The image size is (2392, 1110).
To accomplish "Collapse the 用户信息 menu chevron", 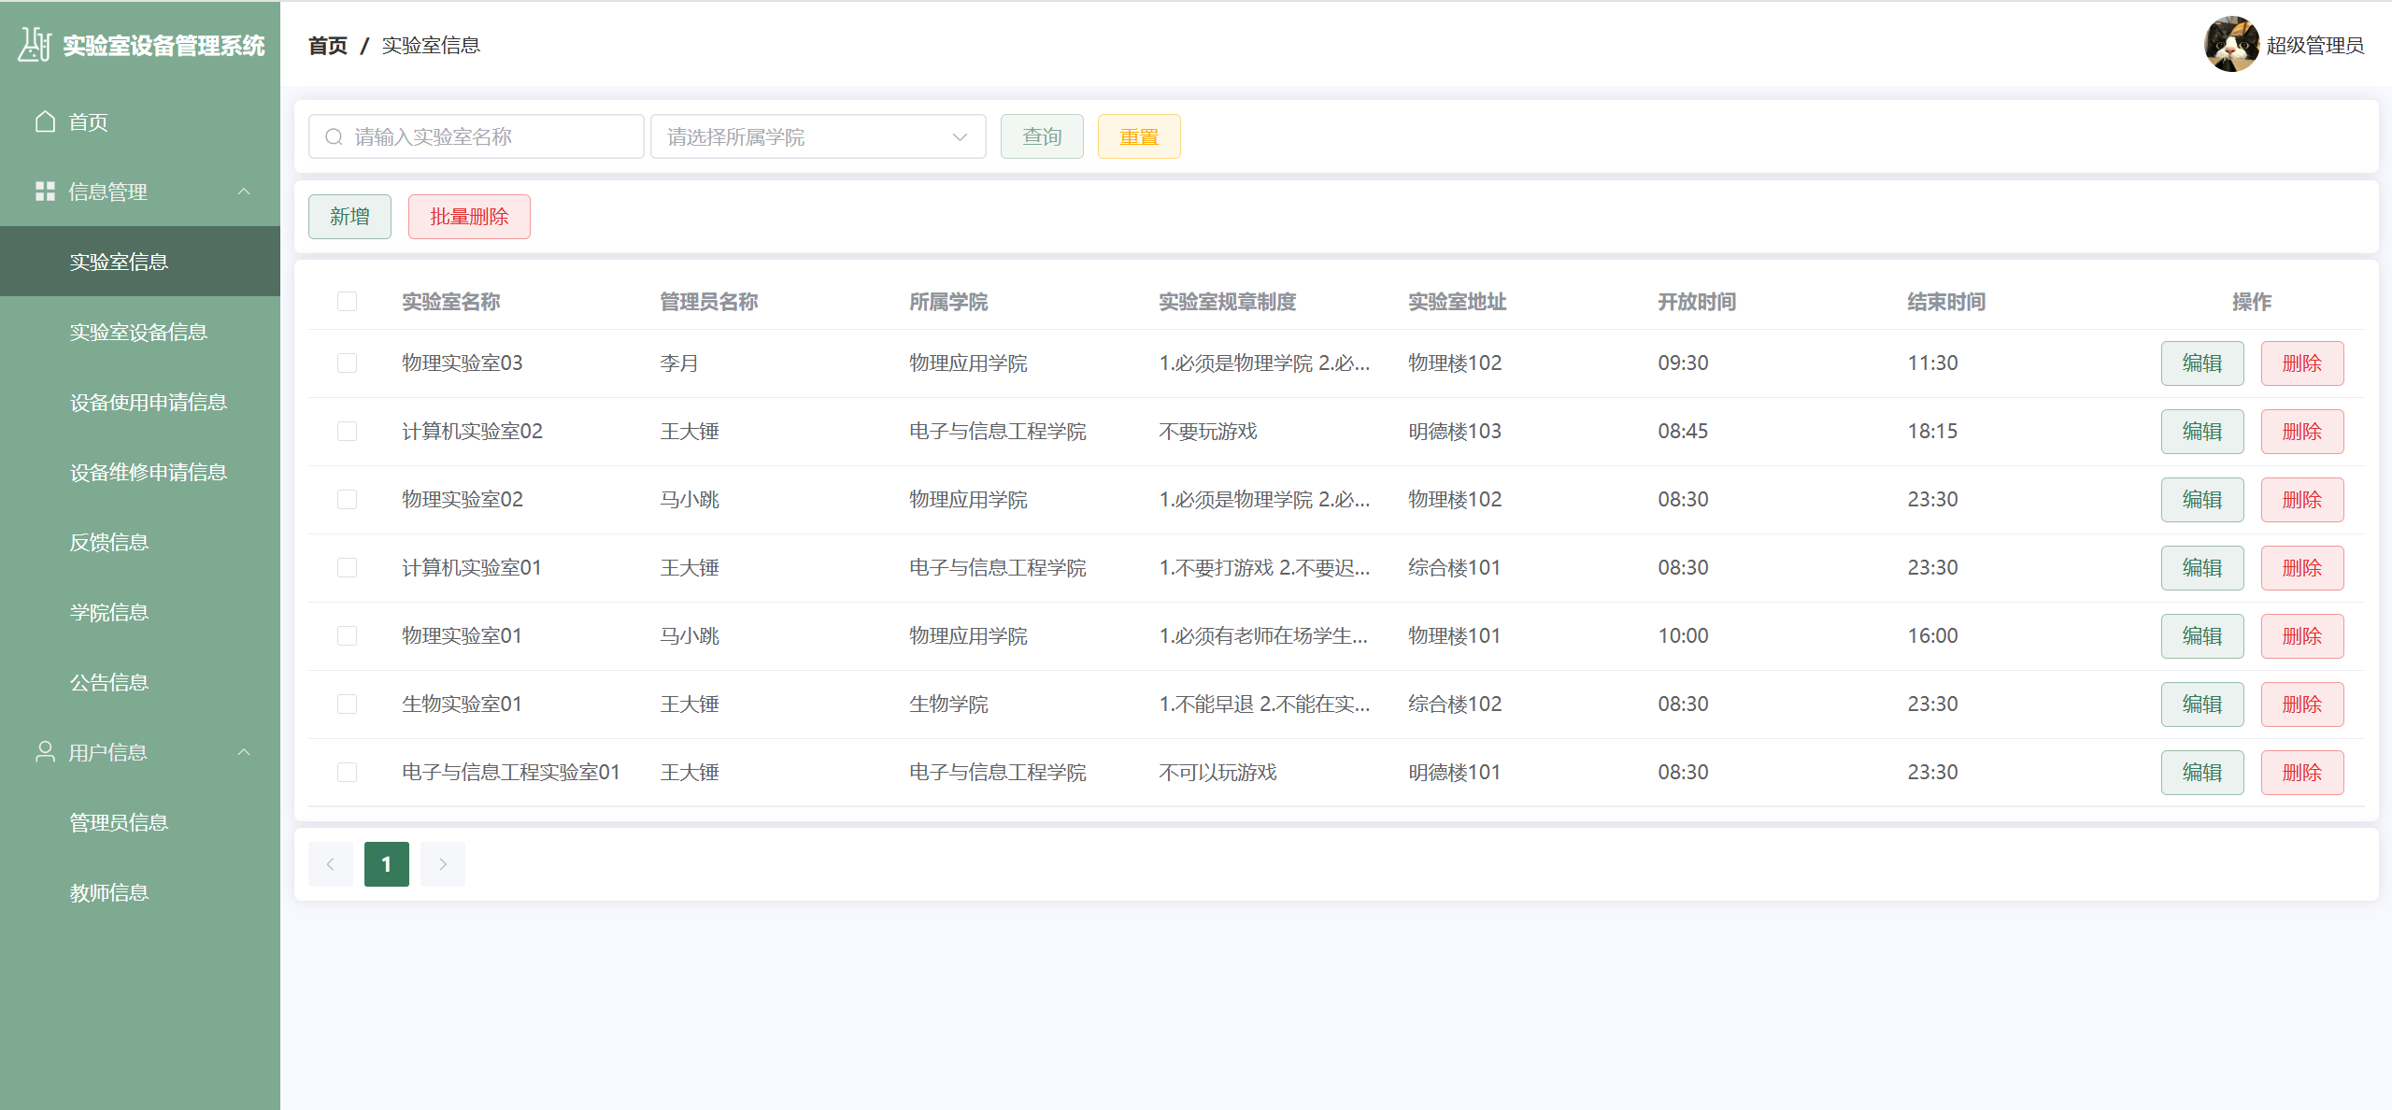I will 244,752.
